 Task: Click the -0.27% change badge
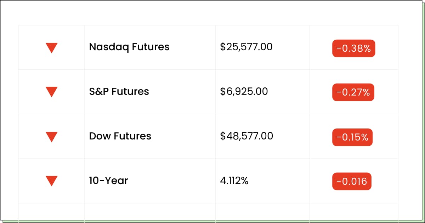353,93
